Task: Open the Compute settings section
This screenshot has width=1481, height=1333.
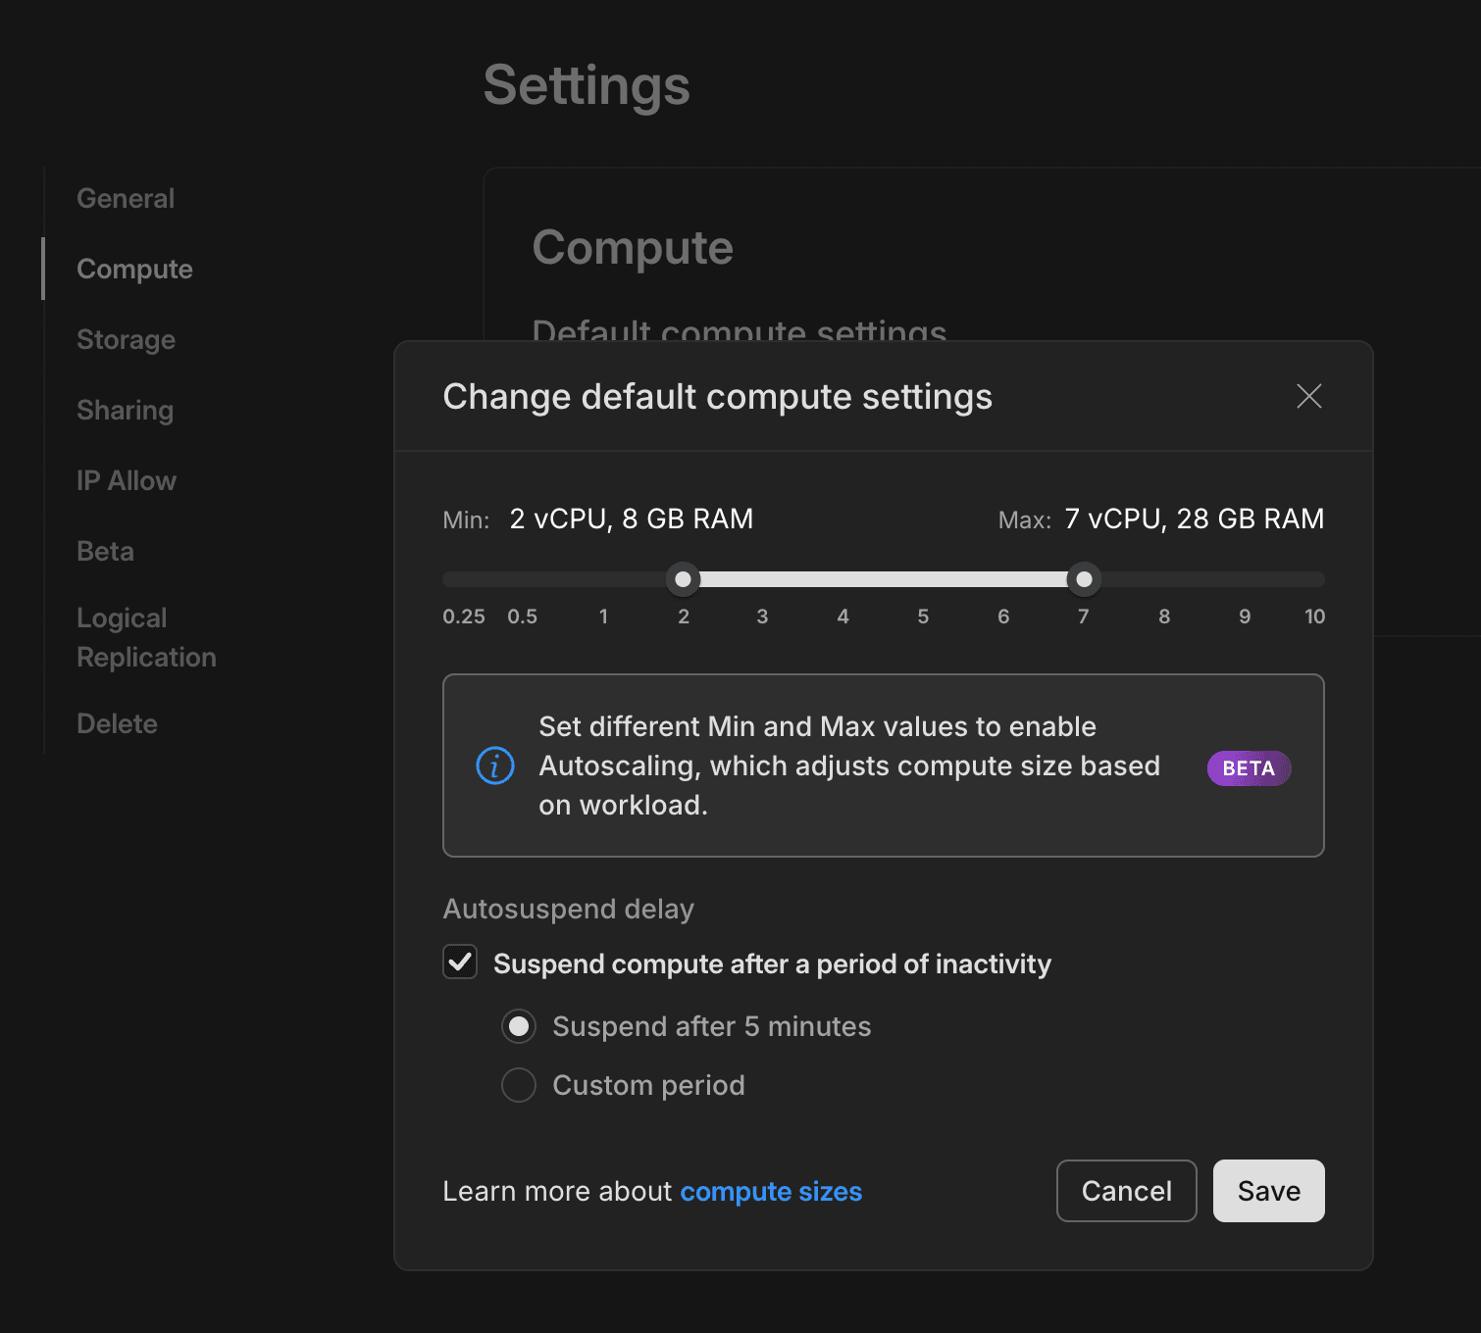Action: coord(134,269)
